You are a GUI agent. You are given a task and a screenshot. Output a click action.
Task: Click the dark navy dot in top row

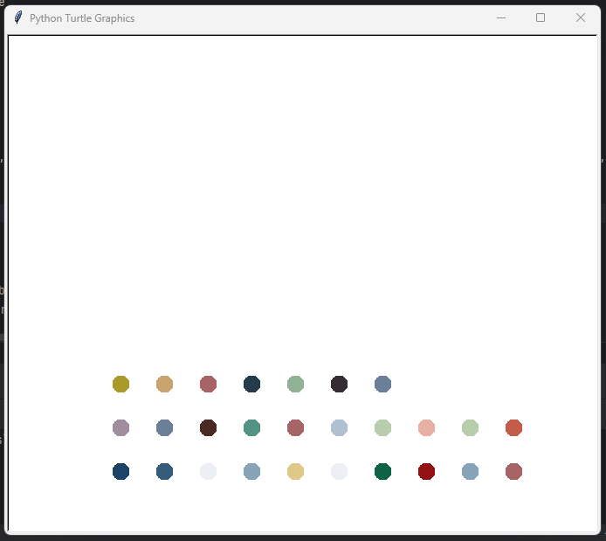coord(251,385)
